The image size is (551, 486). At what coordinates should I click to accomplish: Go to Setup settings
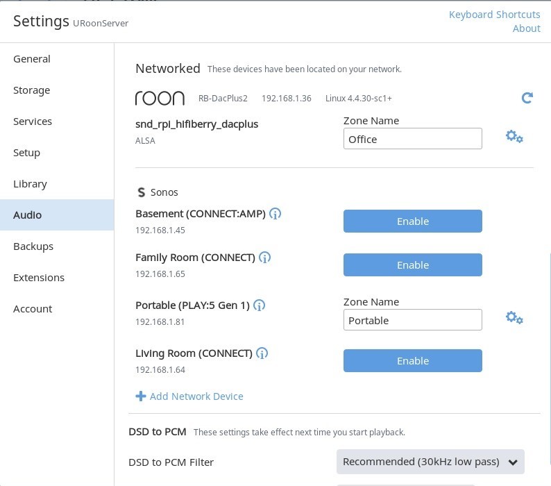[57, 153]
